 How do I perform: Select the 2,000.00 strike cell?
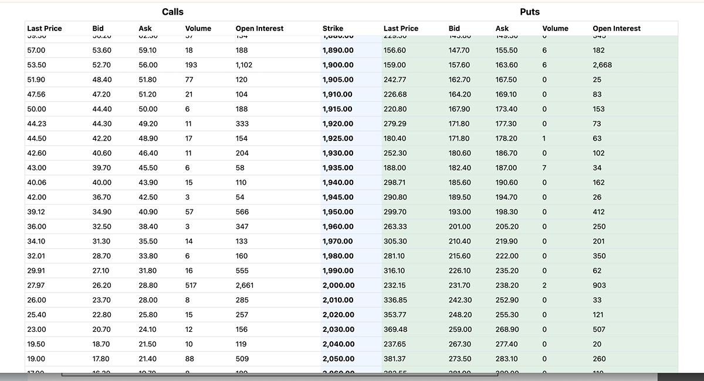339,286
